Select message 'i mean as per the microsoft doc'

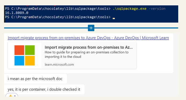(35, 79)
